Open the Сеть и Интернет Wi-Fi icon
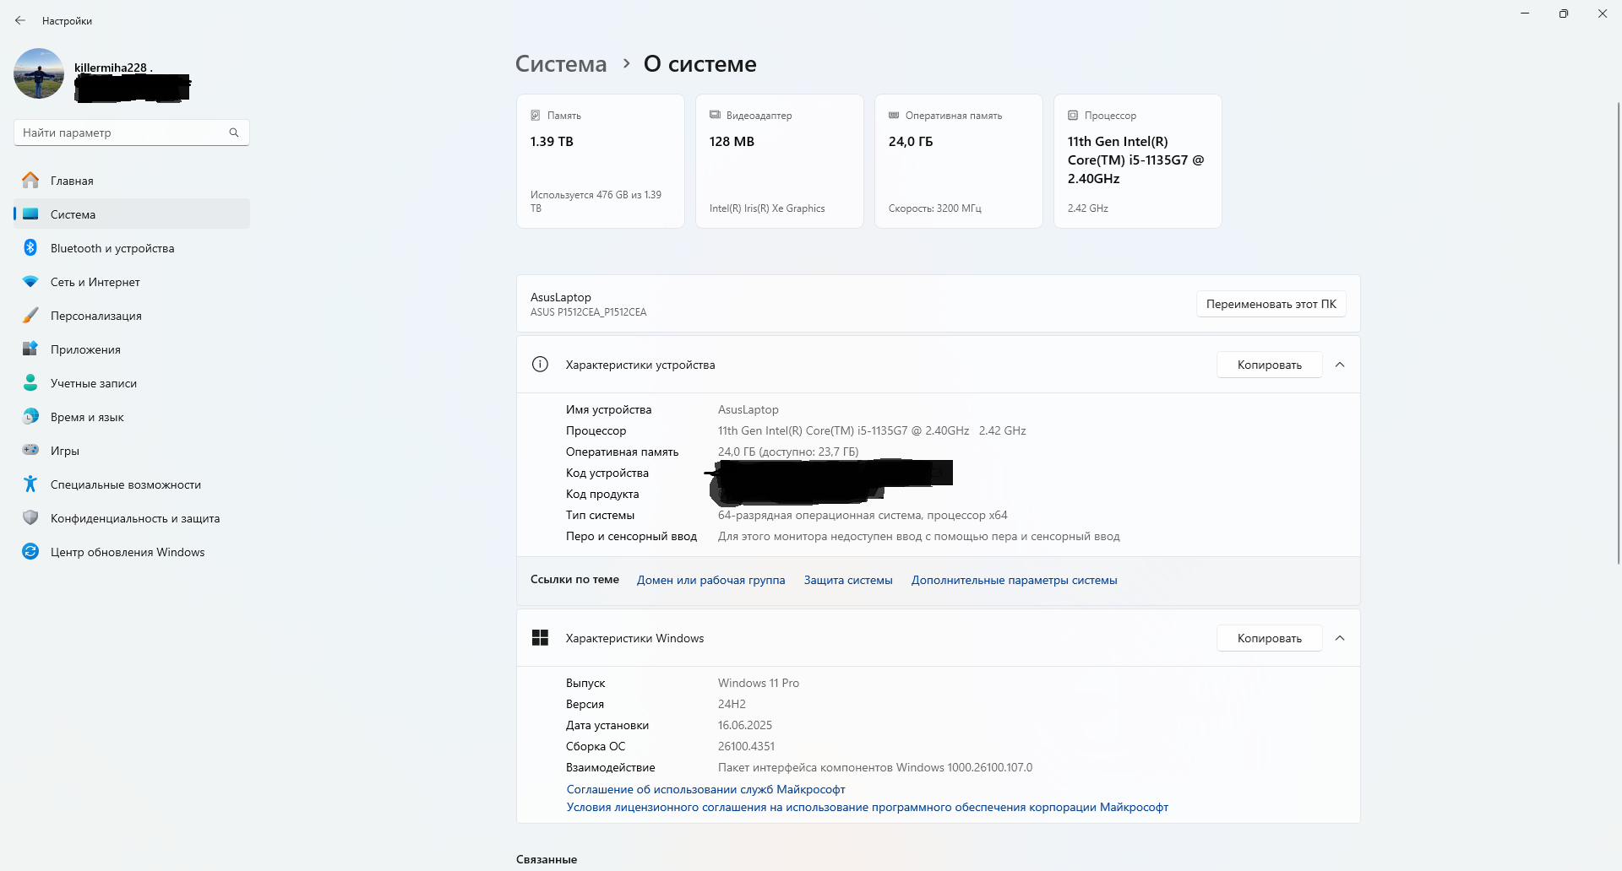 [30, 282]
